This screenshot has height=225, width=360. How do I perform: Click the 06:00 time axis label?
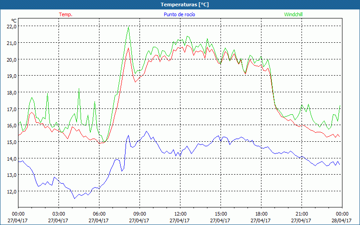[99, 214]
